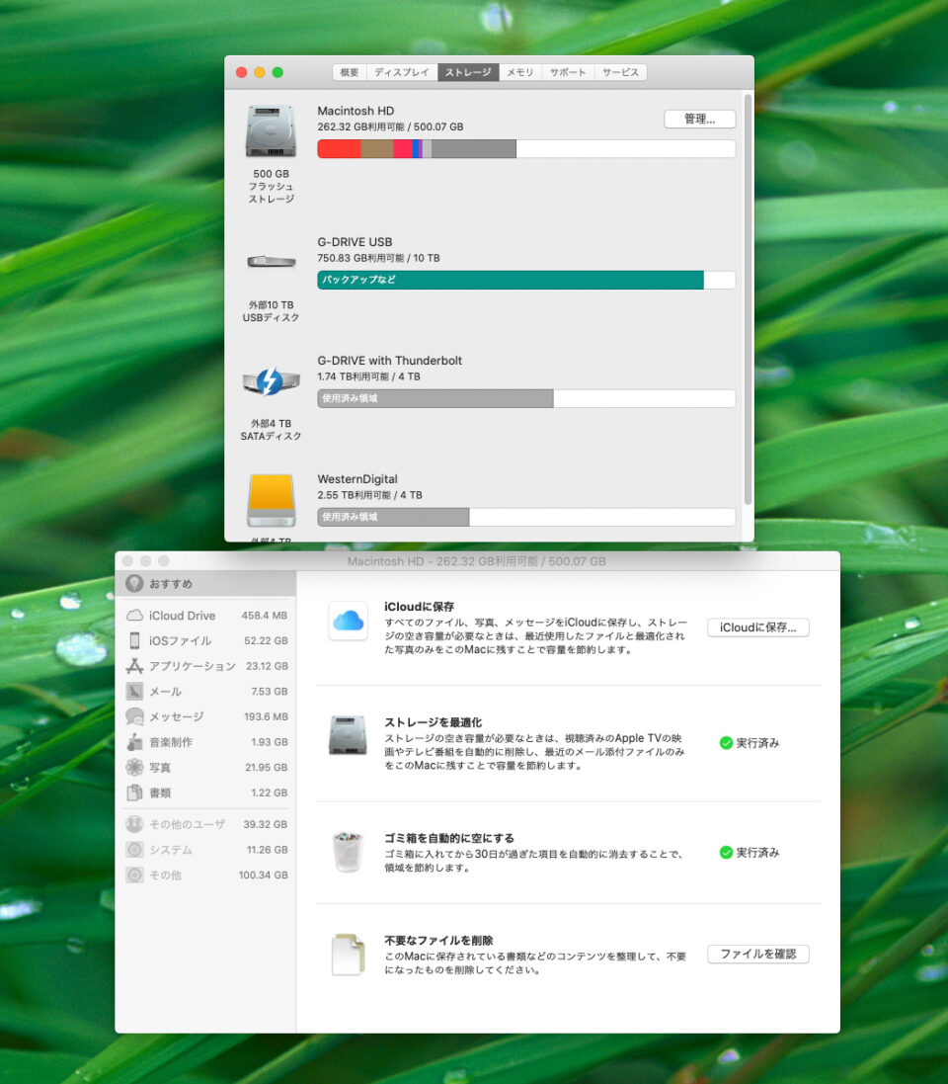Viewport: 948px width, 1084px height.
Task: Click the 使用済み領域 bar of G-DRIVE with Thunderbolt
Action: (x=435, y=398)
